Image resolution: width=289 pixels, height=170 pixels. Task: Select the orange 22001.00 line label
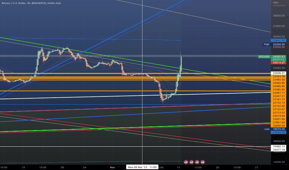(x=278, y=119)
